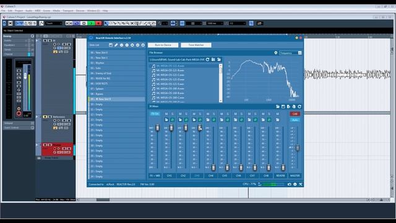The image size is (396, 223).
Task: Expand the red track's arrow in track list
Action: [x=37, y=144]
